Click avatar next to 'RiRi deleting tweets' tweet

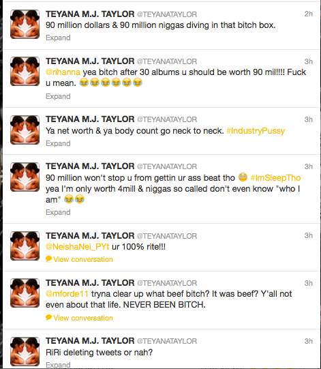tap(25, 351)
